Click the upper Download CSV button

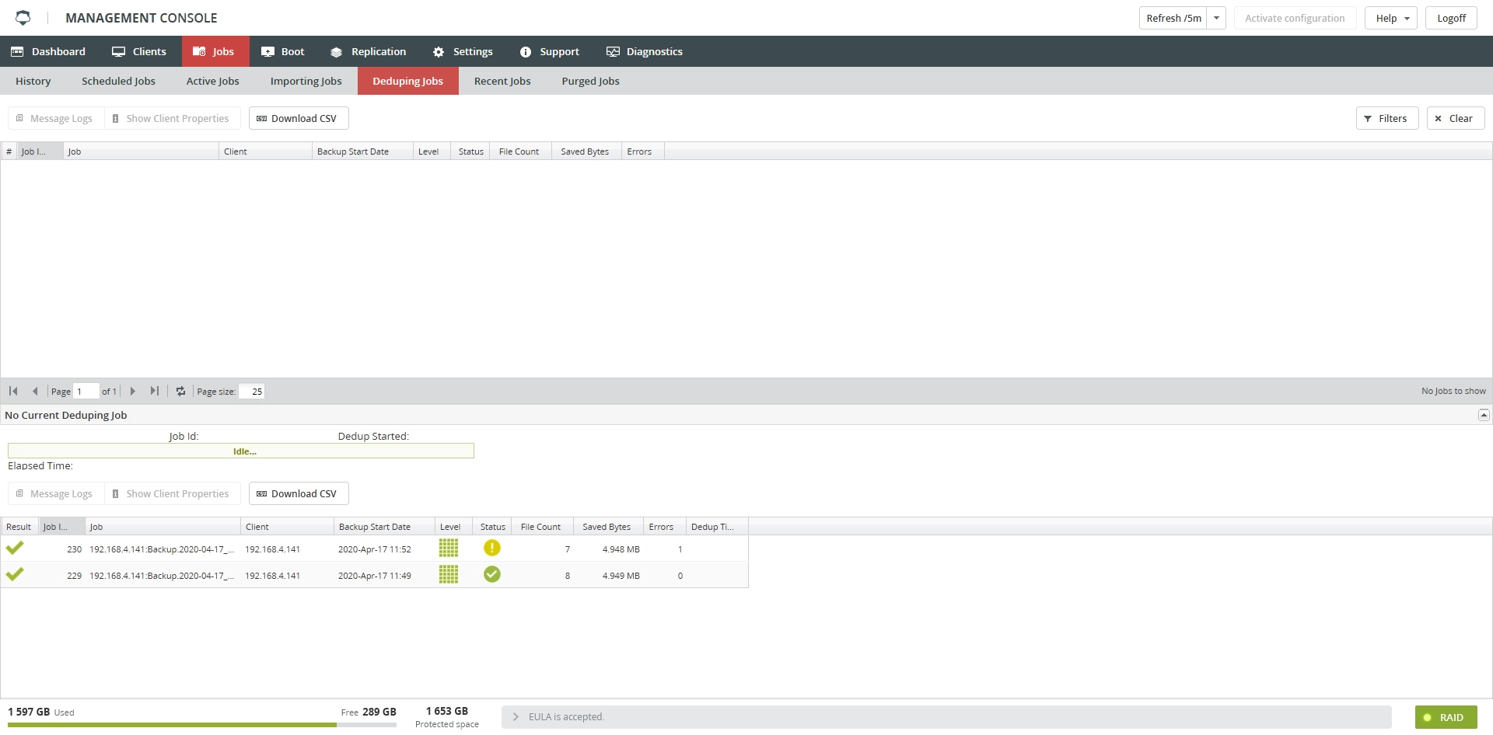point(299,118)
